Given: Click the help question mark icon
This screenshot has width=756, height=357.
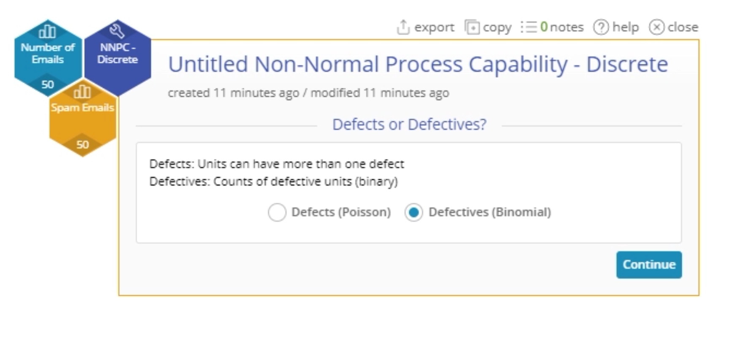Looking at the screenshot, I should coord(601,27).
